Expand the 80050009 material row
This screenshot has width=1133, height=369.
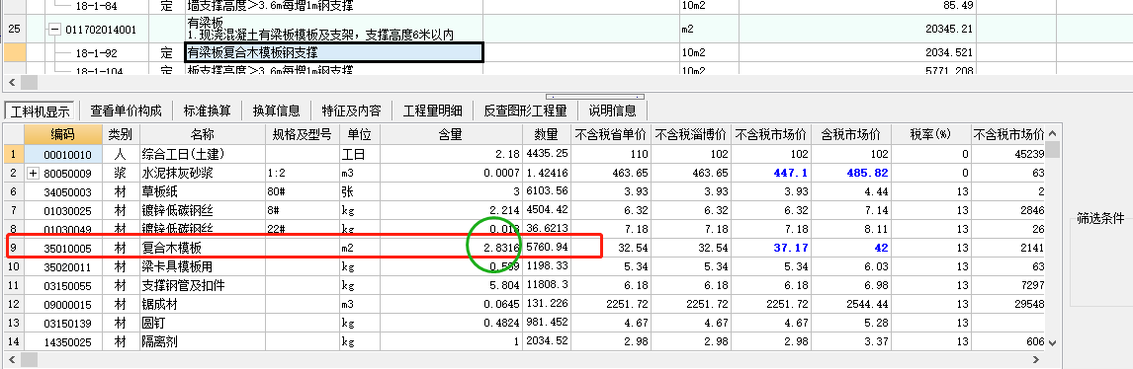tap(33, 173)
